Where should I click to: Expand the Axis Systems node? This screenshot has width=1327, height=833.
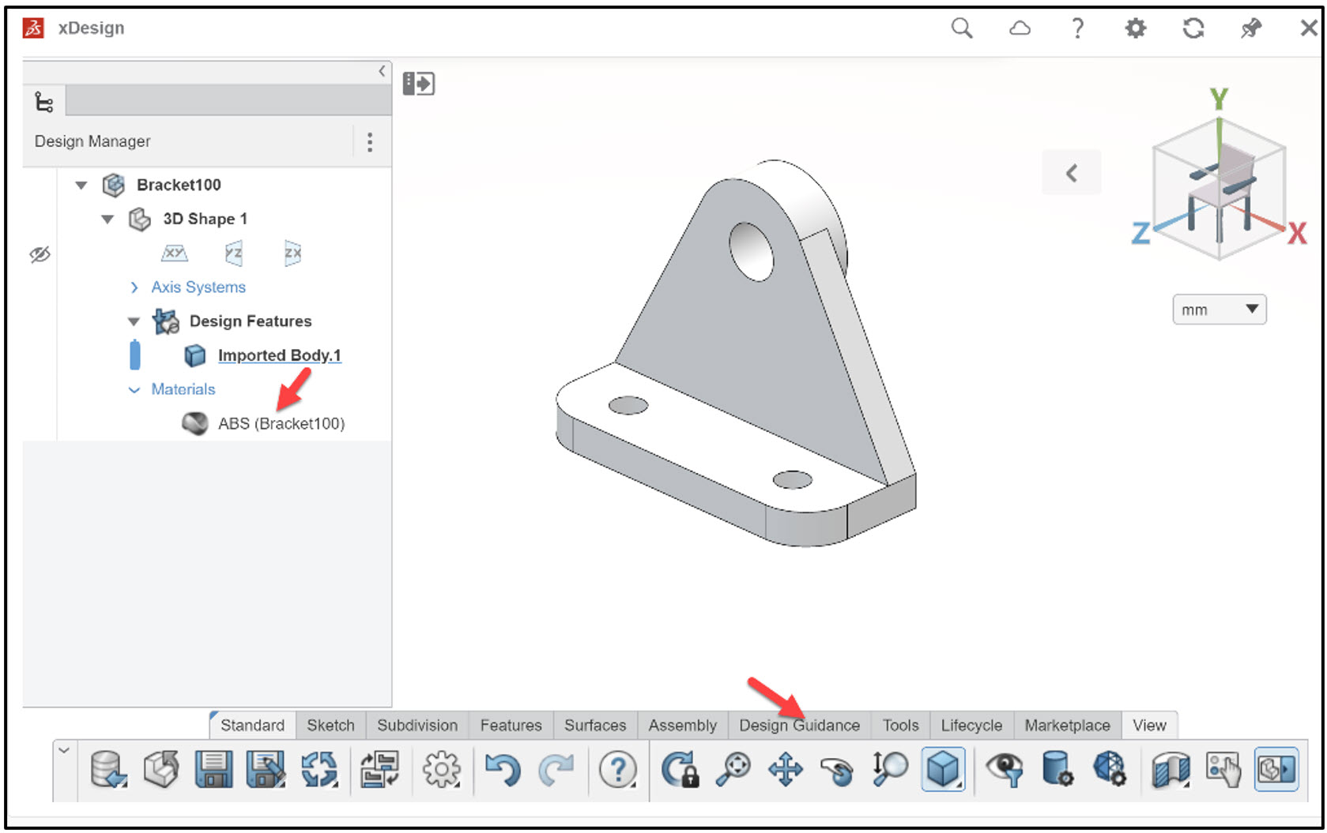point(134,287)
